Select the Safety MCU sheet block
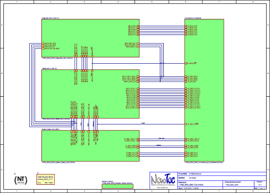The height and width of the screenshot is (193, 270). [90, 94]
